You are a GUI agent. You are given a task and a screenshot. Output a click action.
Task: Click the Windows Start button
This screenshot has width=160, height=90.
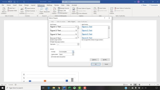click(x=2, y=88)
